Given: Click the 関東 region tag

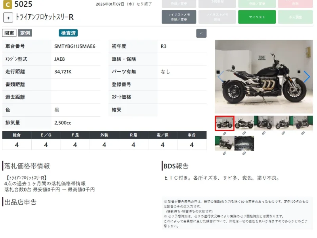Looking at the screenshot, I should click(9, 33).
